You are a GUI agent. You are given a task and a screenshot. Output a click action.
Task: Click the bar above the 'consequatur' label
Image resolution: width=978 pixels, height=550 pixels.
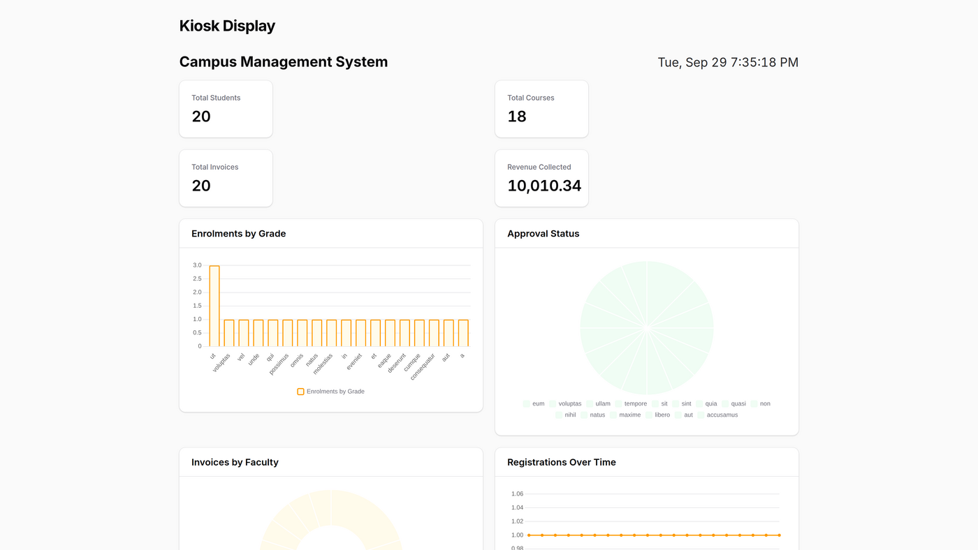[x=434, y=333]
